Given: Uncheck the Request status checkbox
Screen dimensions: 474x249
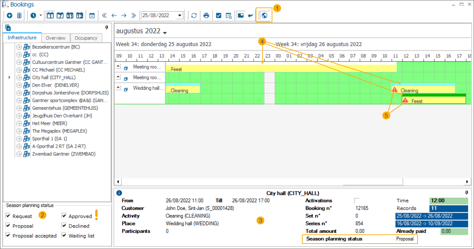Looking at the screenshot, I should 8,216.
